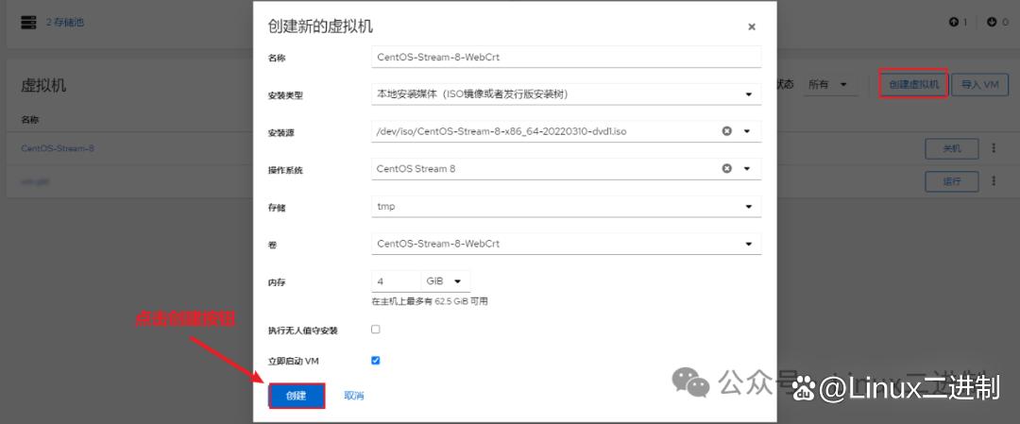Viewport: 1020px width, 424px height.
Task: Clear the CentOS Stream 8 operating system field
Action: pyautogui.click(x=727, y=168)
